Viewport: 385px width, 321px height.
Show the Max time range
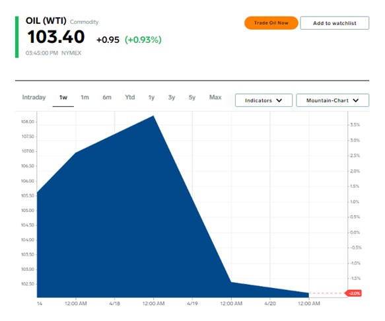pyautogui.click(x=215, y=97)
